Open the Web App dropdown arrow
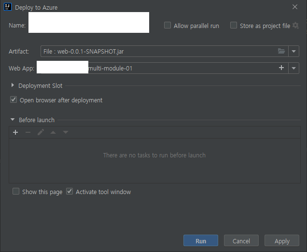This screenshot has height=252, width=307. (293, 68)
